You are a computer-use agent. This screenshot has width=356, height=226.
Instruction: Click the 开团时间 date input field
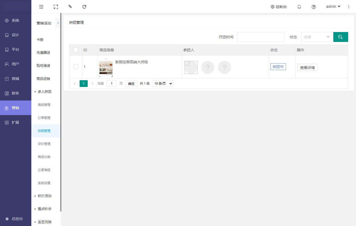tap(260, 37)
